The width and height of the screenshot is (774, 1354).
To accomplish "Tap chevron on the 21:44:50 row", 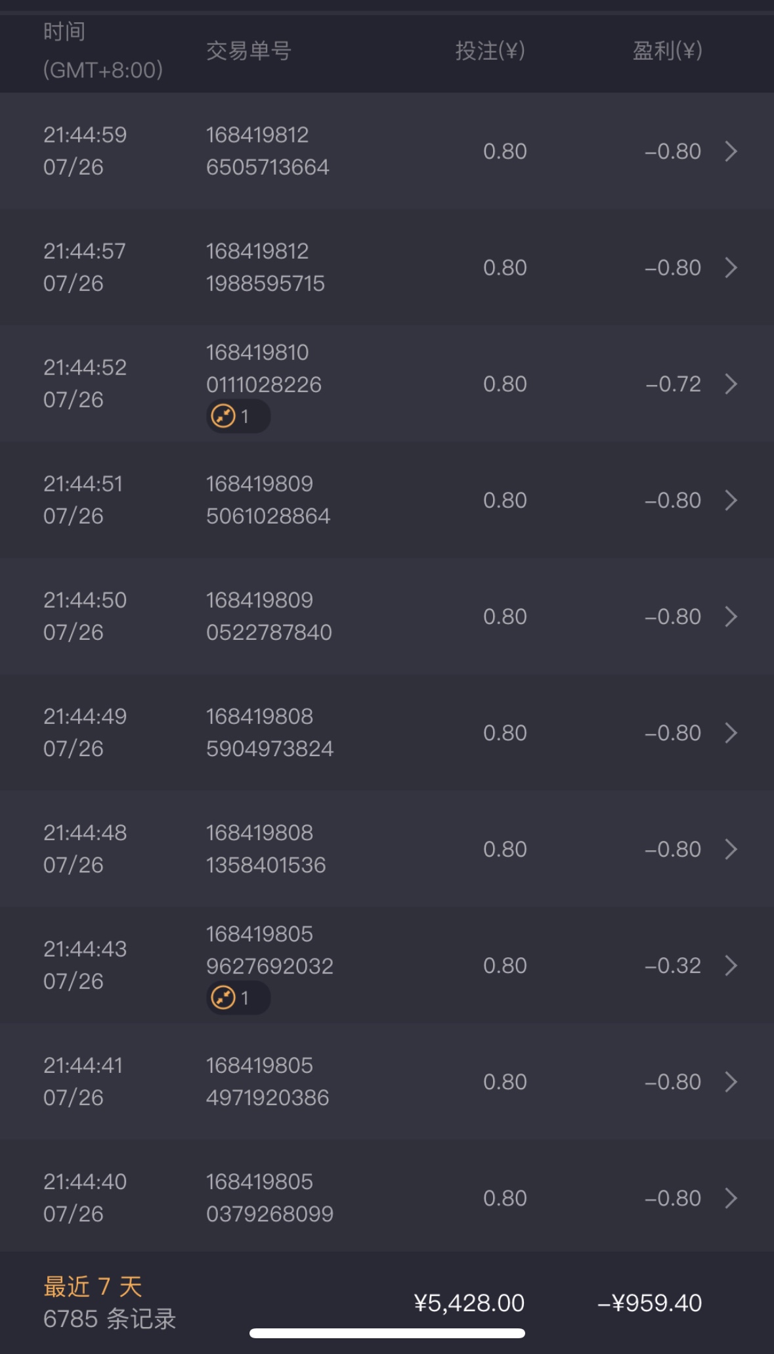I will 731,616.
